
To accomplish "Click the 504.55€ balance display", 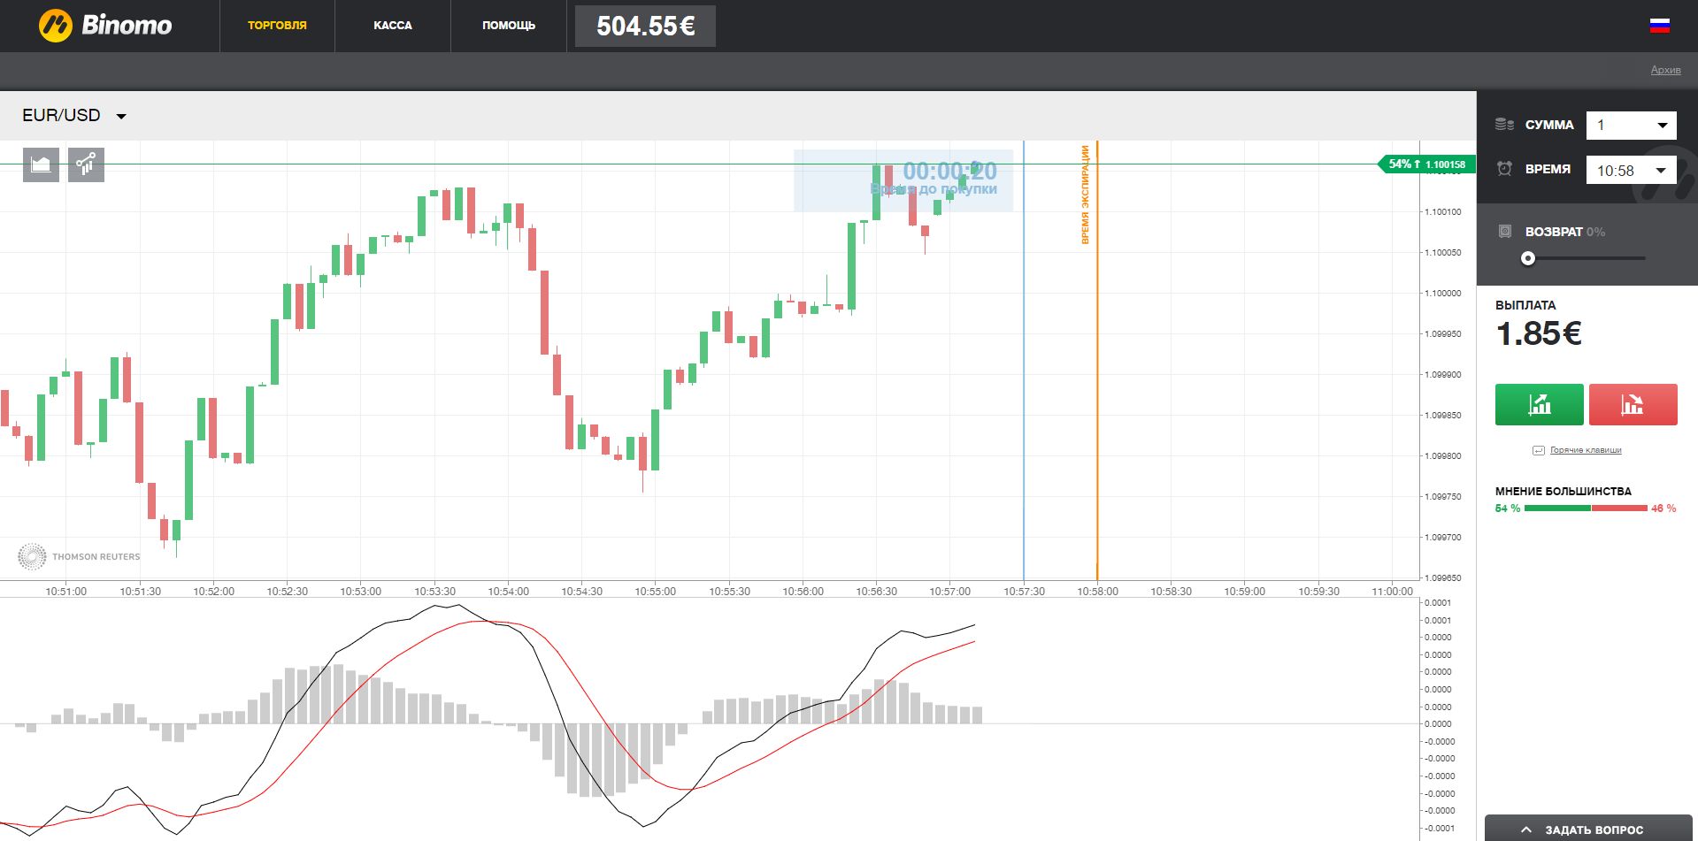I will click(x=643, y=25).
